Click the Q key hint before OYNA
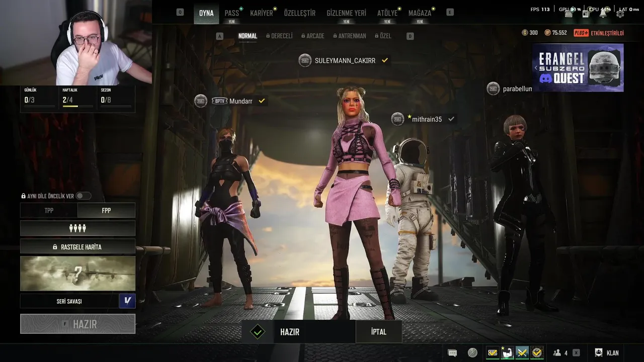 [x=180, y=13]
